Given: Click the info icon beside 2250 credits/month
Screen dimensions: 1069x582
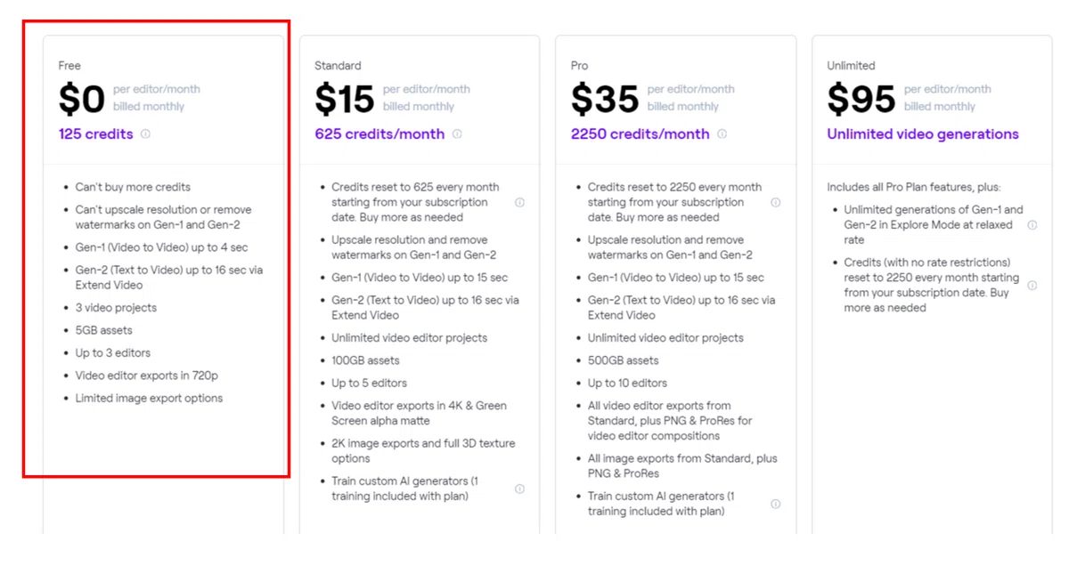Looking at the screenshot, I should 722,134.
